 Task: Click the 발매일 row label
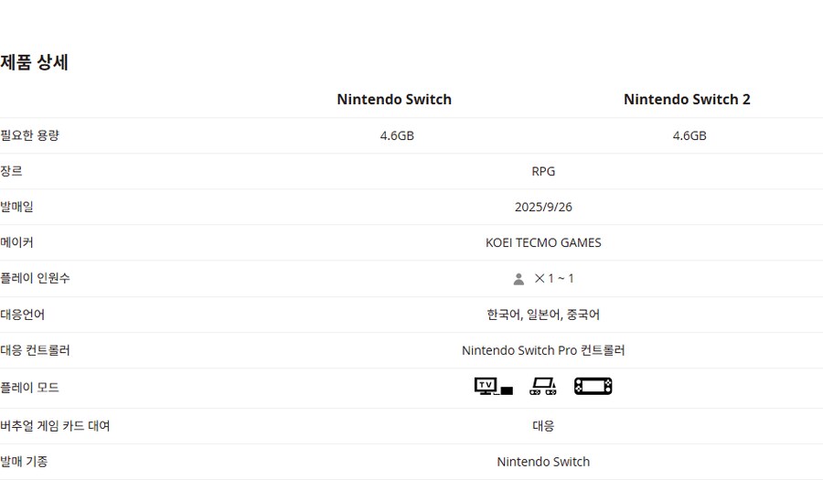16,207
